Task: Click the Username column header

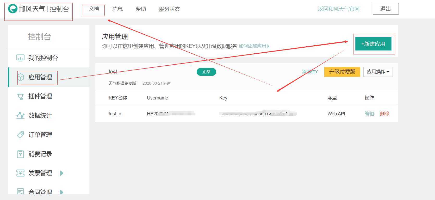Action: click(x=158, y=98)
